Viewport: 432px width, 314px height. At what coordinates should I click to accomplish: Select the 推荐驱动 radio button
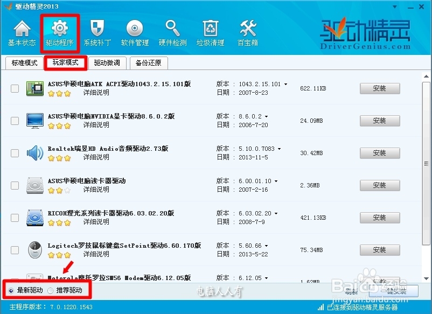point(51,291)
